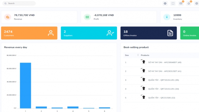This screenshot has width=199, height=112.
Task: Open the notifications bell icon
Action: point(189,4)
